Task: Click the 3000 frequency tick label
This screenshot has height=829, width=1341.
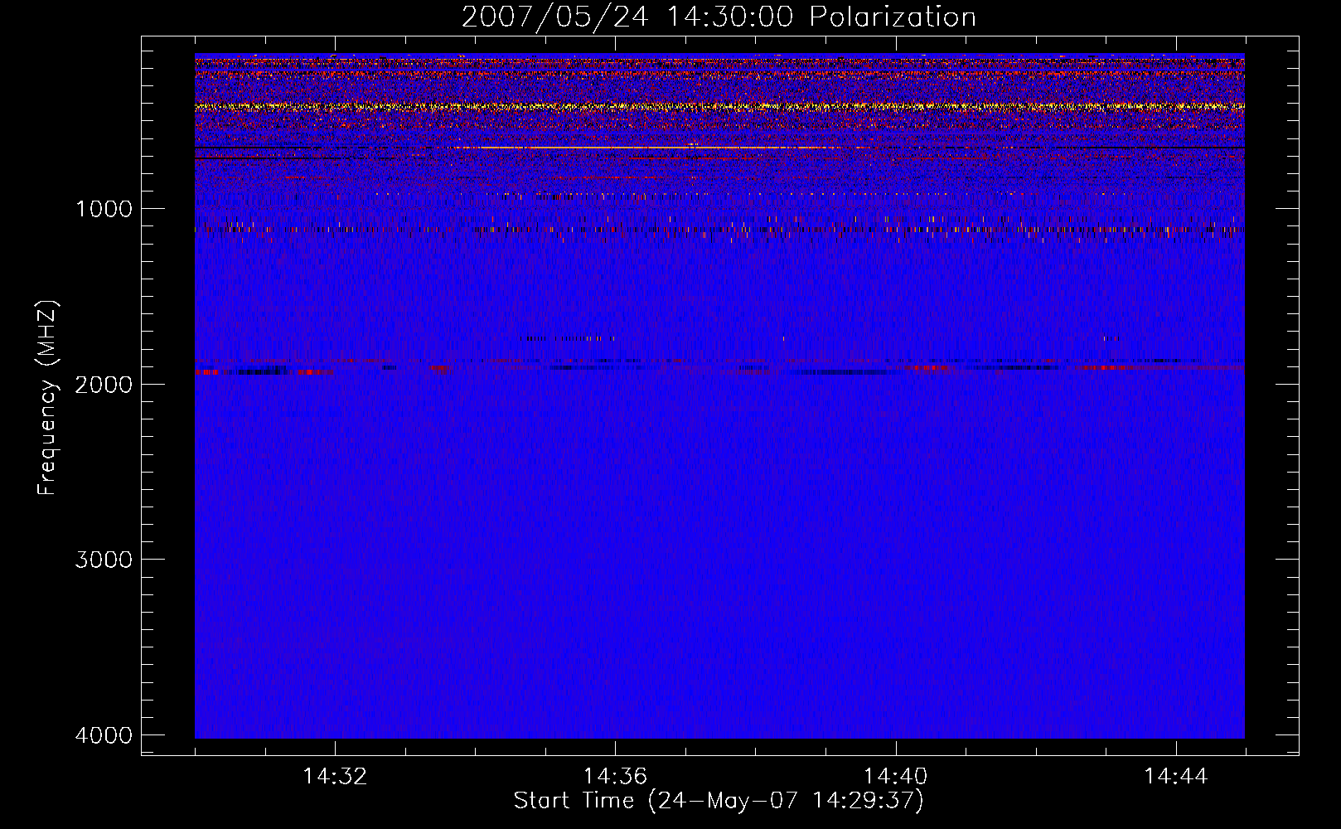Action: point(104,559)
